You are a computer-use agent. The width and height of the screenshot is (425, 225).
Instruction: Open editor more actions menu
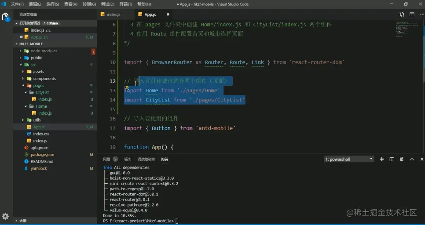[x=421, y=15]
